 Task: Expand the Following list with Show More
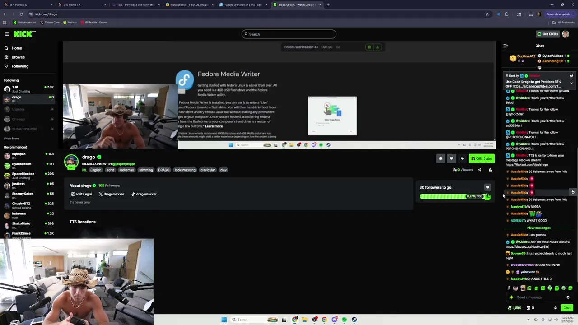tap(11, 139)
